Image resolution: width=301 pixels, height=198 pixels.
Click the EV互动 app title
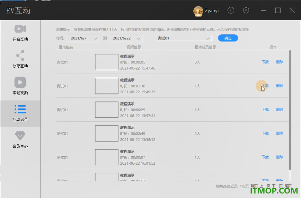pos(18,11)
